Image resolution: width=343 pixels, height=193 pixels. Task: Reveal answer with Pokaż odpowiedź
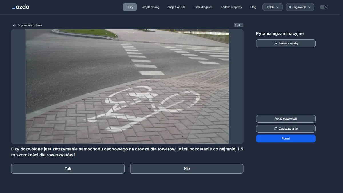tap(286, 119)
